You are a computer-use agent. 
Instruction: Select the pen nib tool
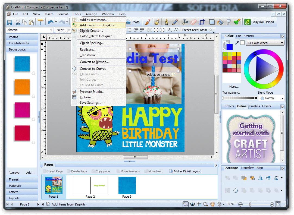tap(166, 22)
